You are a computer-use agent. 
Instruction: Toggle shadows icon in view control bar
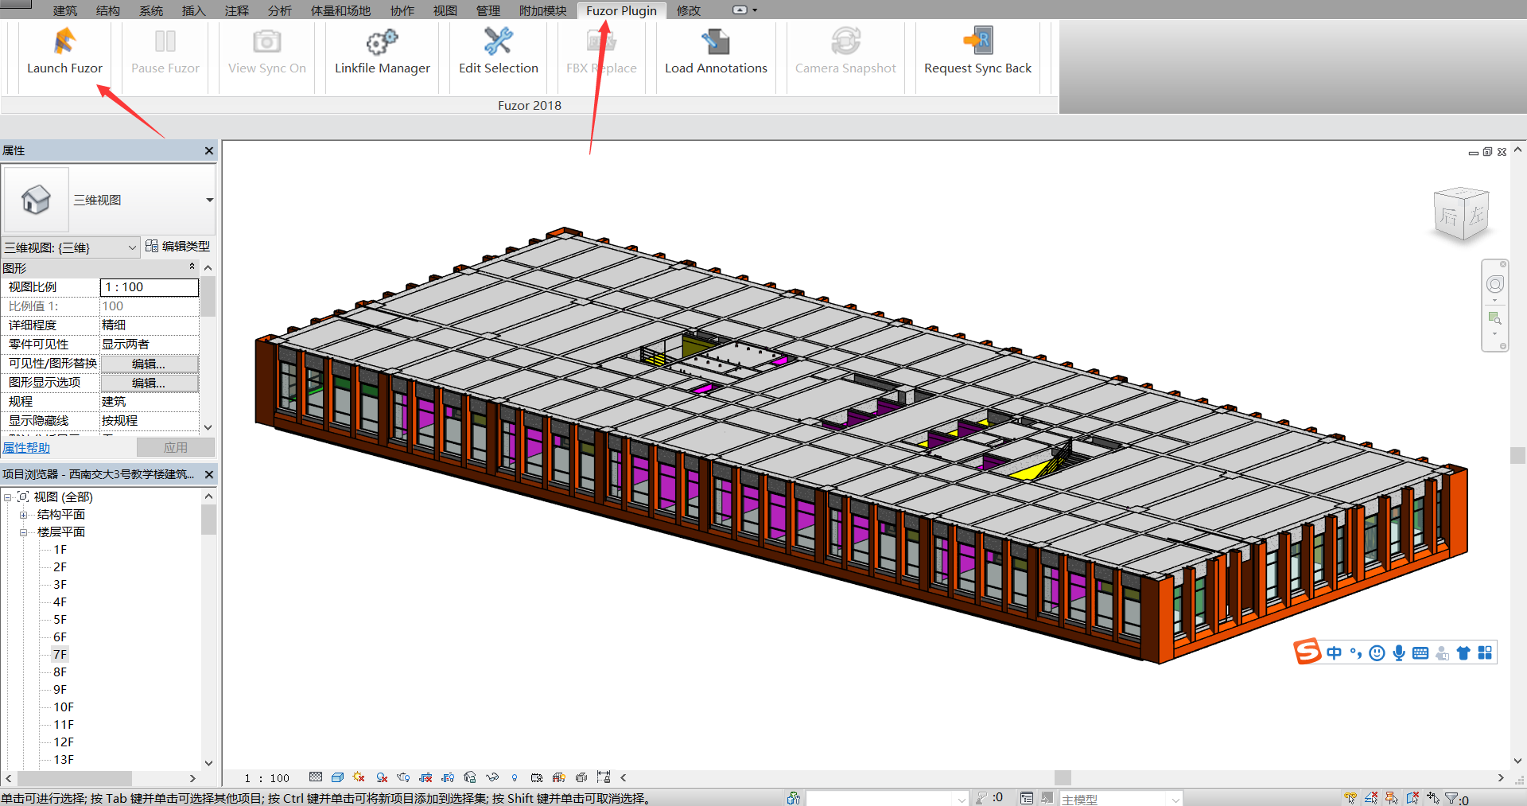pos(382,777)
